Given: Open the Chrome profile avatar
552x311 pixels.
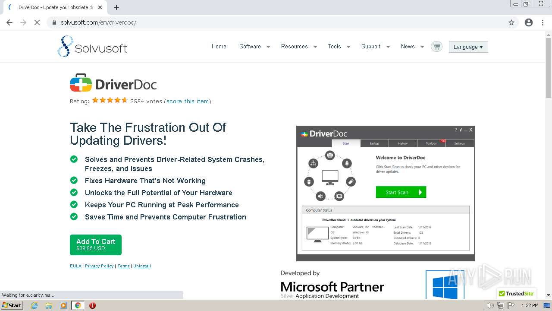Looking at the screenshot, I should (529, 22).
